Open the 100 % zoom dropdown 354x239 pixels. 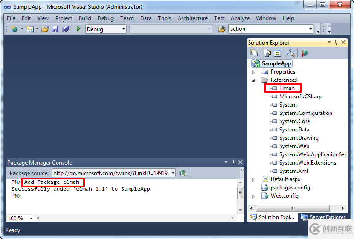(31, 218)
